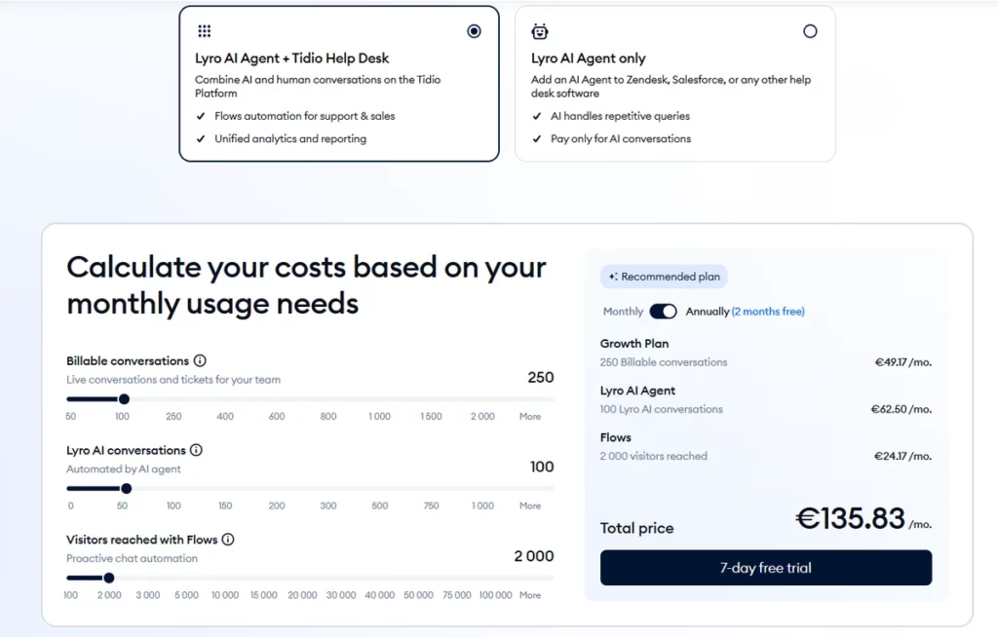
Task: Click the Lyro AI conversations slider handle
Action: tap(126, 489)
